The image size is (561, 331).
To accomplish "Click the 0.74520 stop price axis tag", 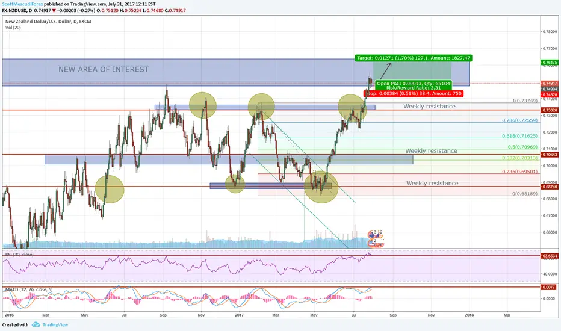I will 550,95.
